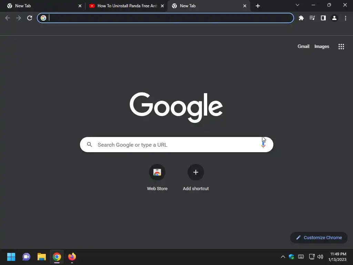Open the Gmail link
Image resolution: width=353 pixels, height=265 pixels.
(303, 47)
